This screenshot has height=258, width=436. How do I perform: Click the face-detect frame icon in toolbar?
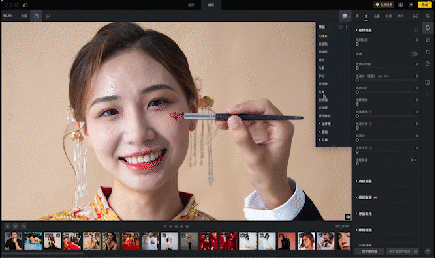pos(415,16)
